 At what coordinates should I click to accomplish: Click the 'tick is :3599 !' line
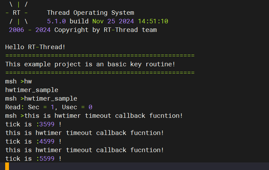pos(34,124)
